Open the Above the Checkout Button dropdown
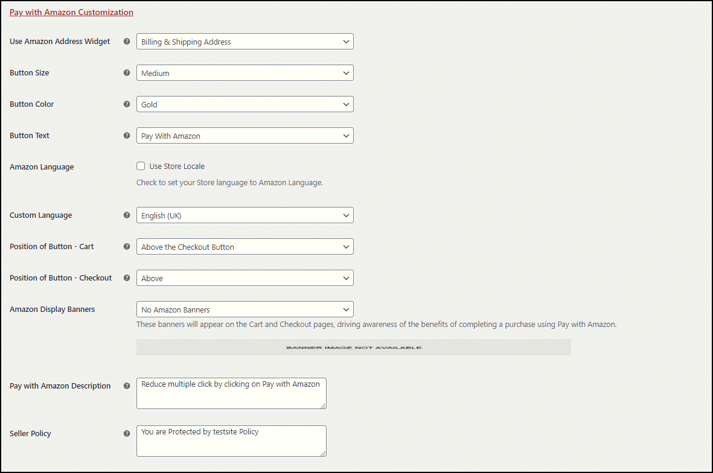This screenshot has width=713, height=473. coord(245,247)
